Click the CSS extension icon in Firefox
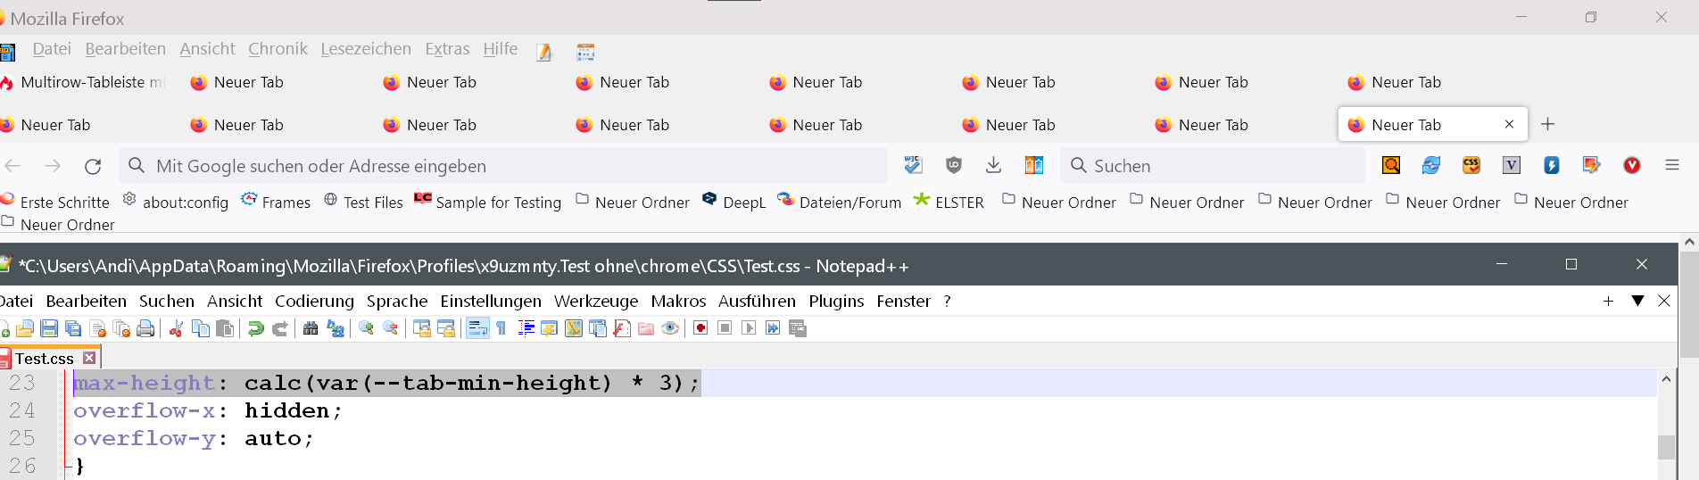The width and height of the screenshot is (1699, 480). point(1471,165)
